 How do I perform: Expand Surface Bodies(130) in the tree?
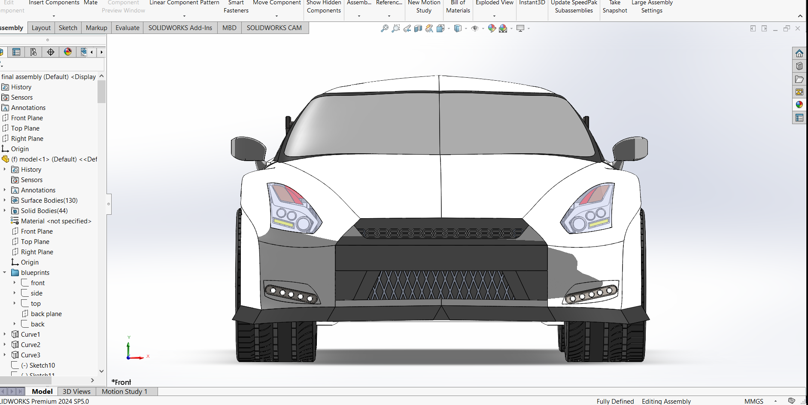pyautogui.click(x=5, y=200)
